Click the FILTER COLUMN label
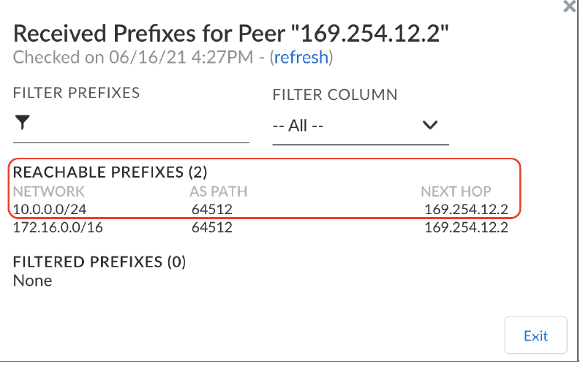This screenshot has width=583, height=369. click(x=335, y=95)
